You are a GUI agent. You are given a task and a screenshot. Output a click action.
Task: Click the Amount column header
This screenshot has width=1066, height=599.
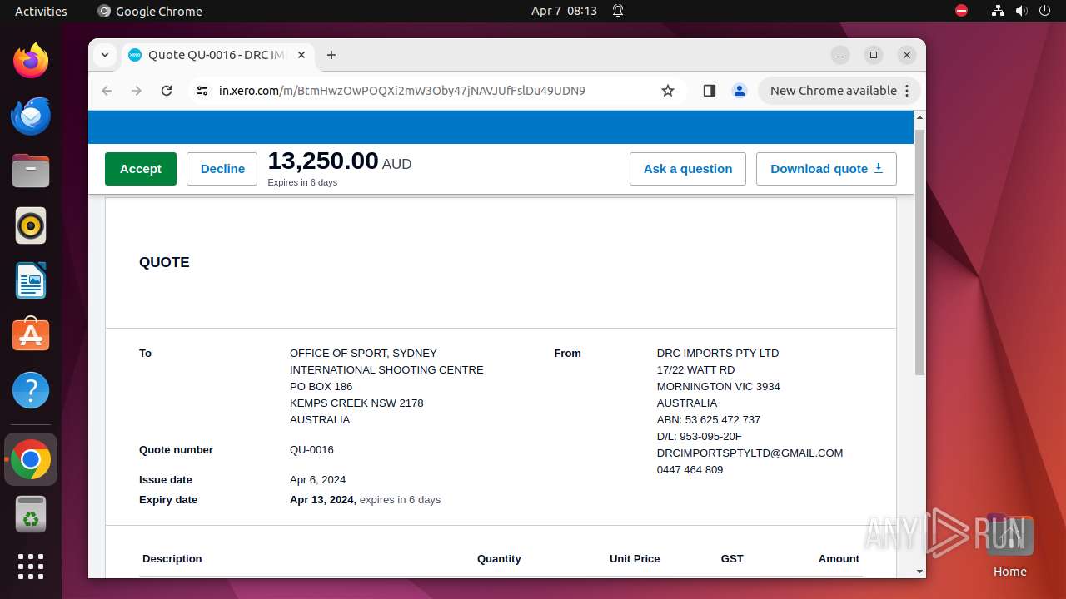[x=839, y=559]
